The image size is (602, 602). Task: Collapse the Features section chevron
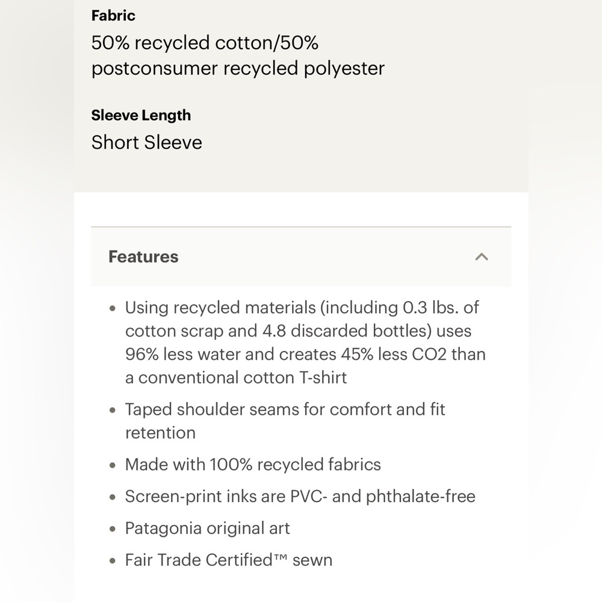pyautogui.click(x=482, y=257)
